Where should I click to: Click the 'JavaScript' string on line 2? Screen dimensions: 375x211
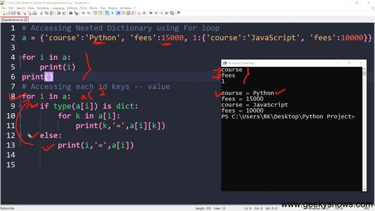click(x=273, y=38)
